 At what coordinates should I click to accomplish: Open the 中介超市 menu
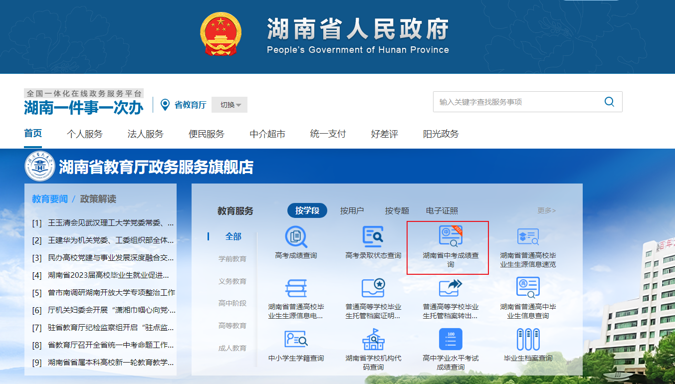(267, 134)
